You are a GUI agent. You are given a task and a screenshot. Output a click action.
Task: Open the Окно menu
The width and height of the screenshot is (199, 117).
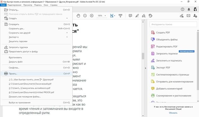point(46,5)
